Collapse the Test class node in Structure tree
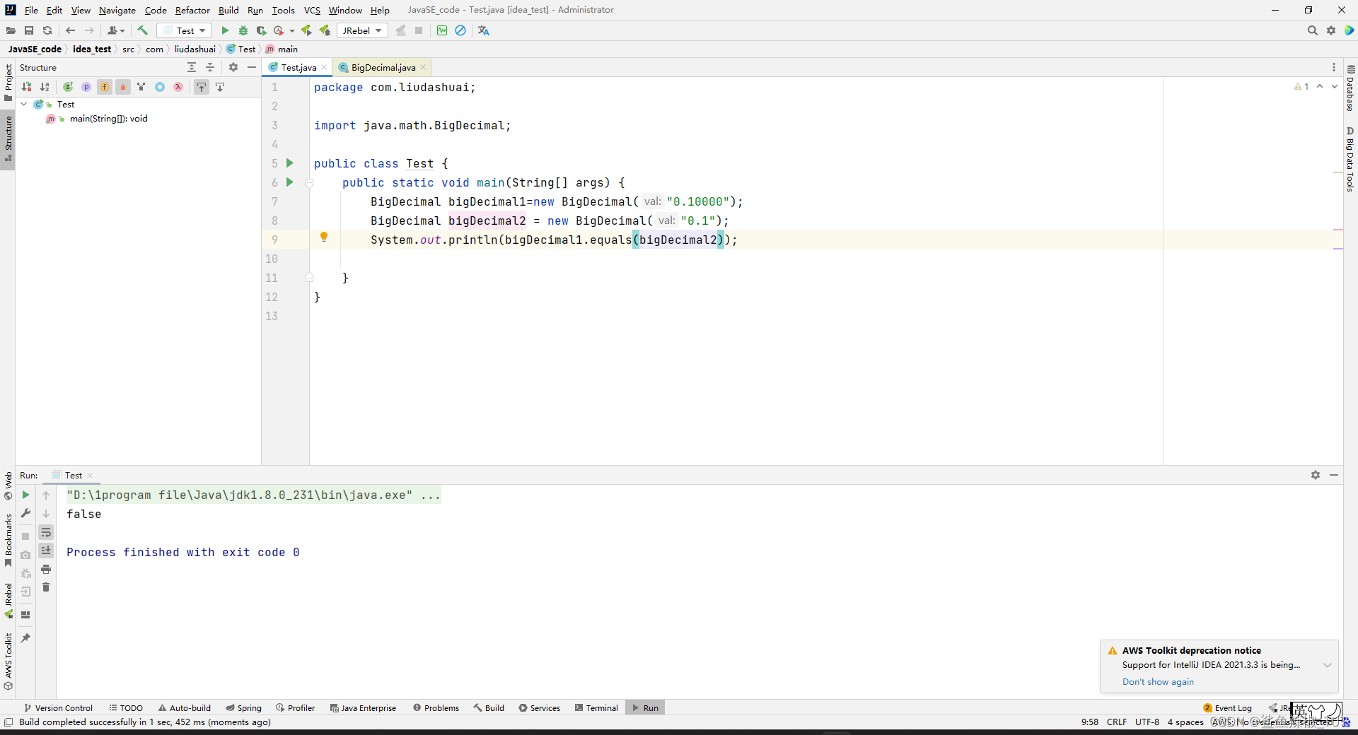Viewport: 1358px width, 735px height. 24,104
